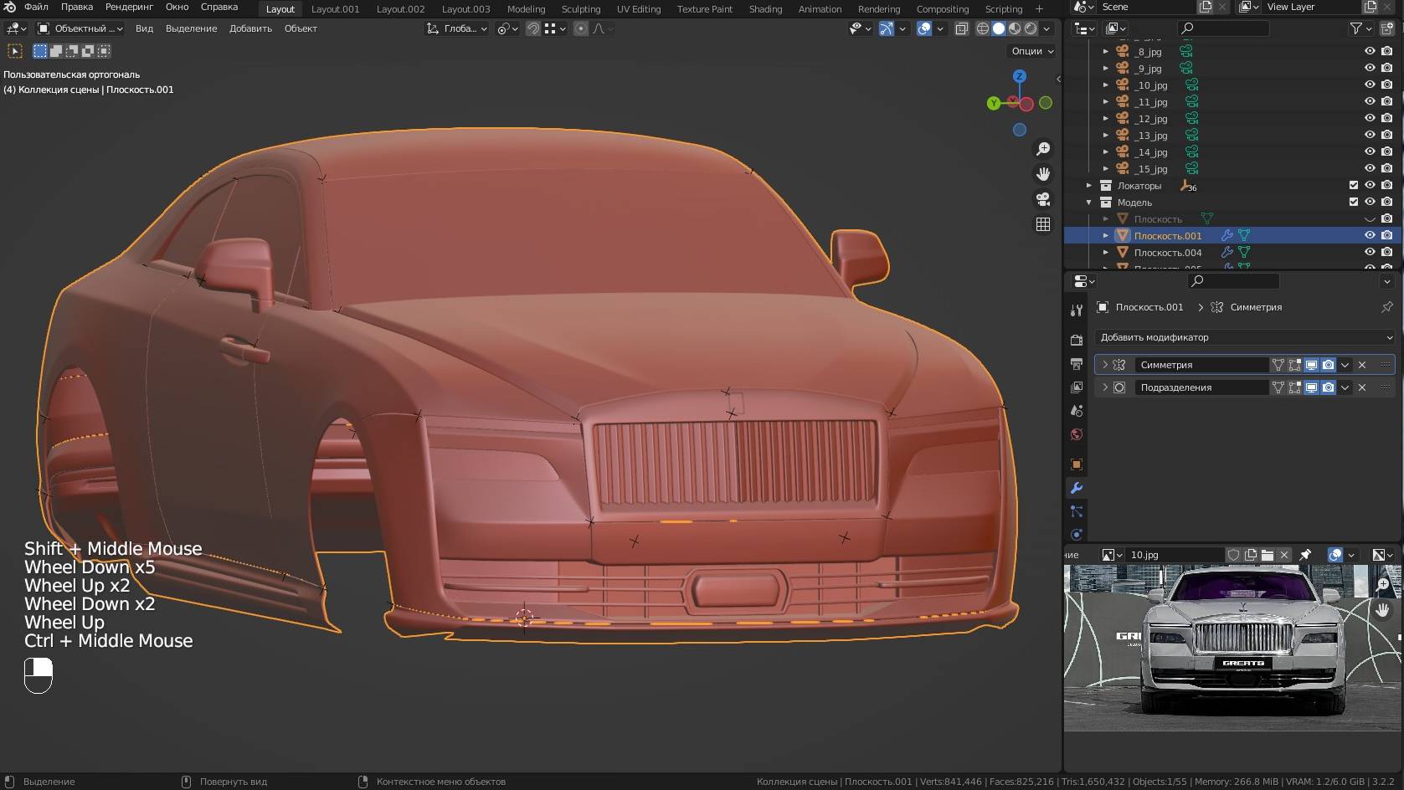Delete the Симметрия modifier with its X button
This screenshot has width=1404, height=790.
[1362, 365]
